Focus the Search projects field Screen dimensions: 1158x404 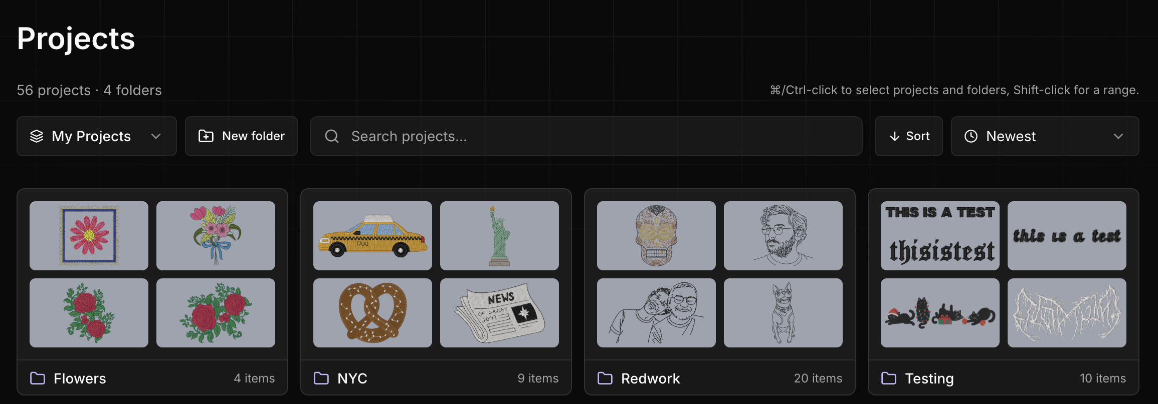click(x=586, y=136)
